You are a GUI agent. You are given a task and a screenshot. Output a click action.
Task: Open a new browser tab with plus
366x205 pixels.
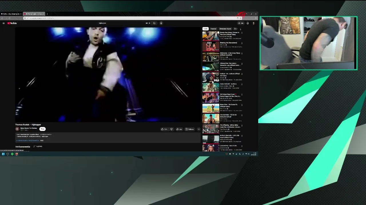click(47, 14)
